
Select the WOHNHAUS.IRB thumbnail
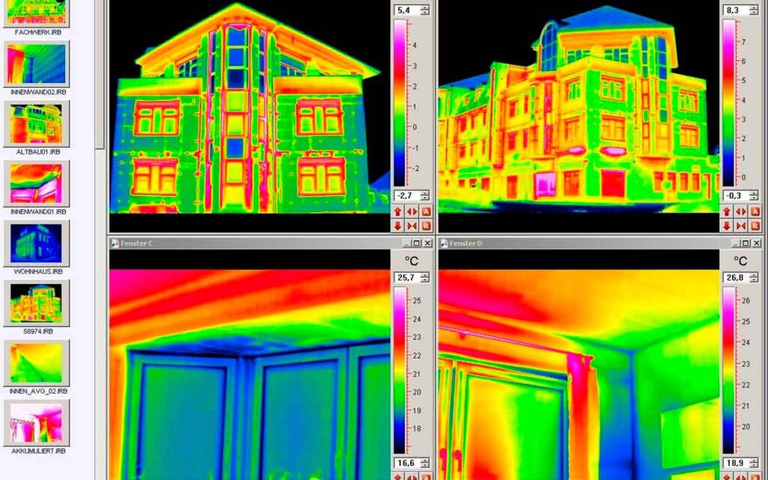coord(37,244)
